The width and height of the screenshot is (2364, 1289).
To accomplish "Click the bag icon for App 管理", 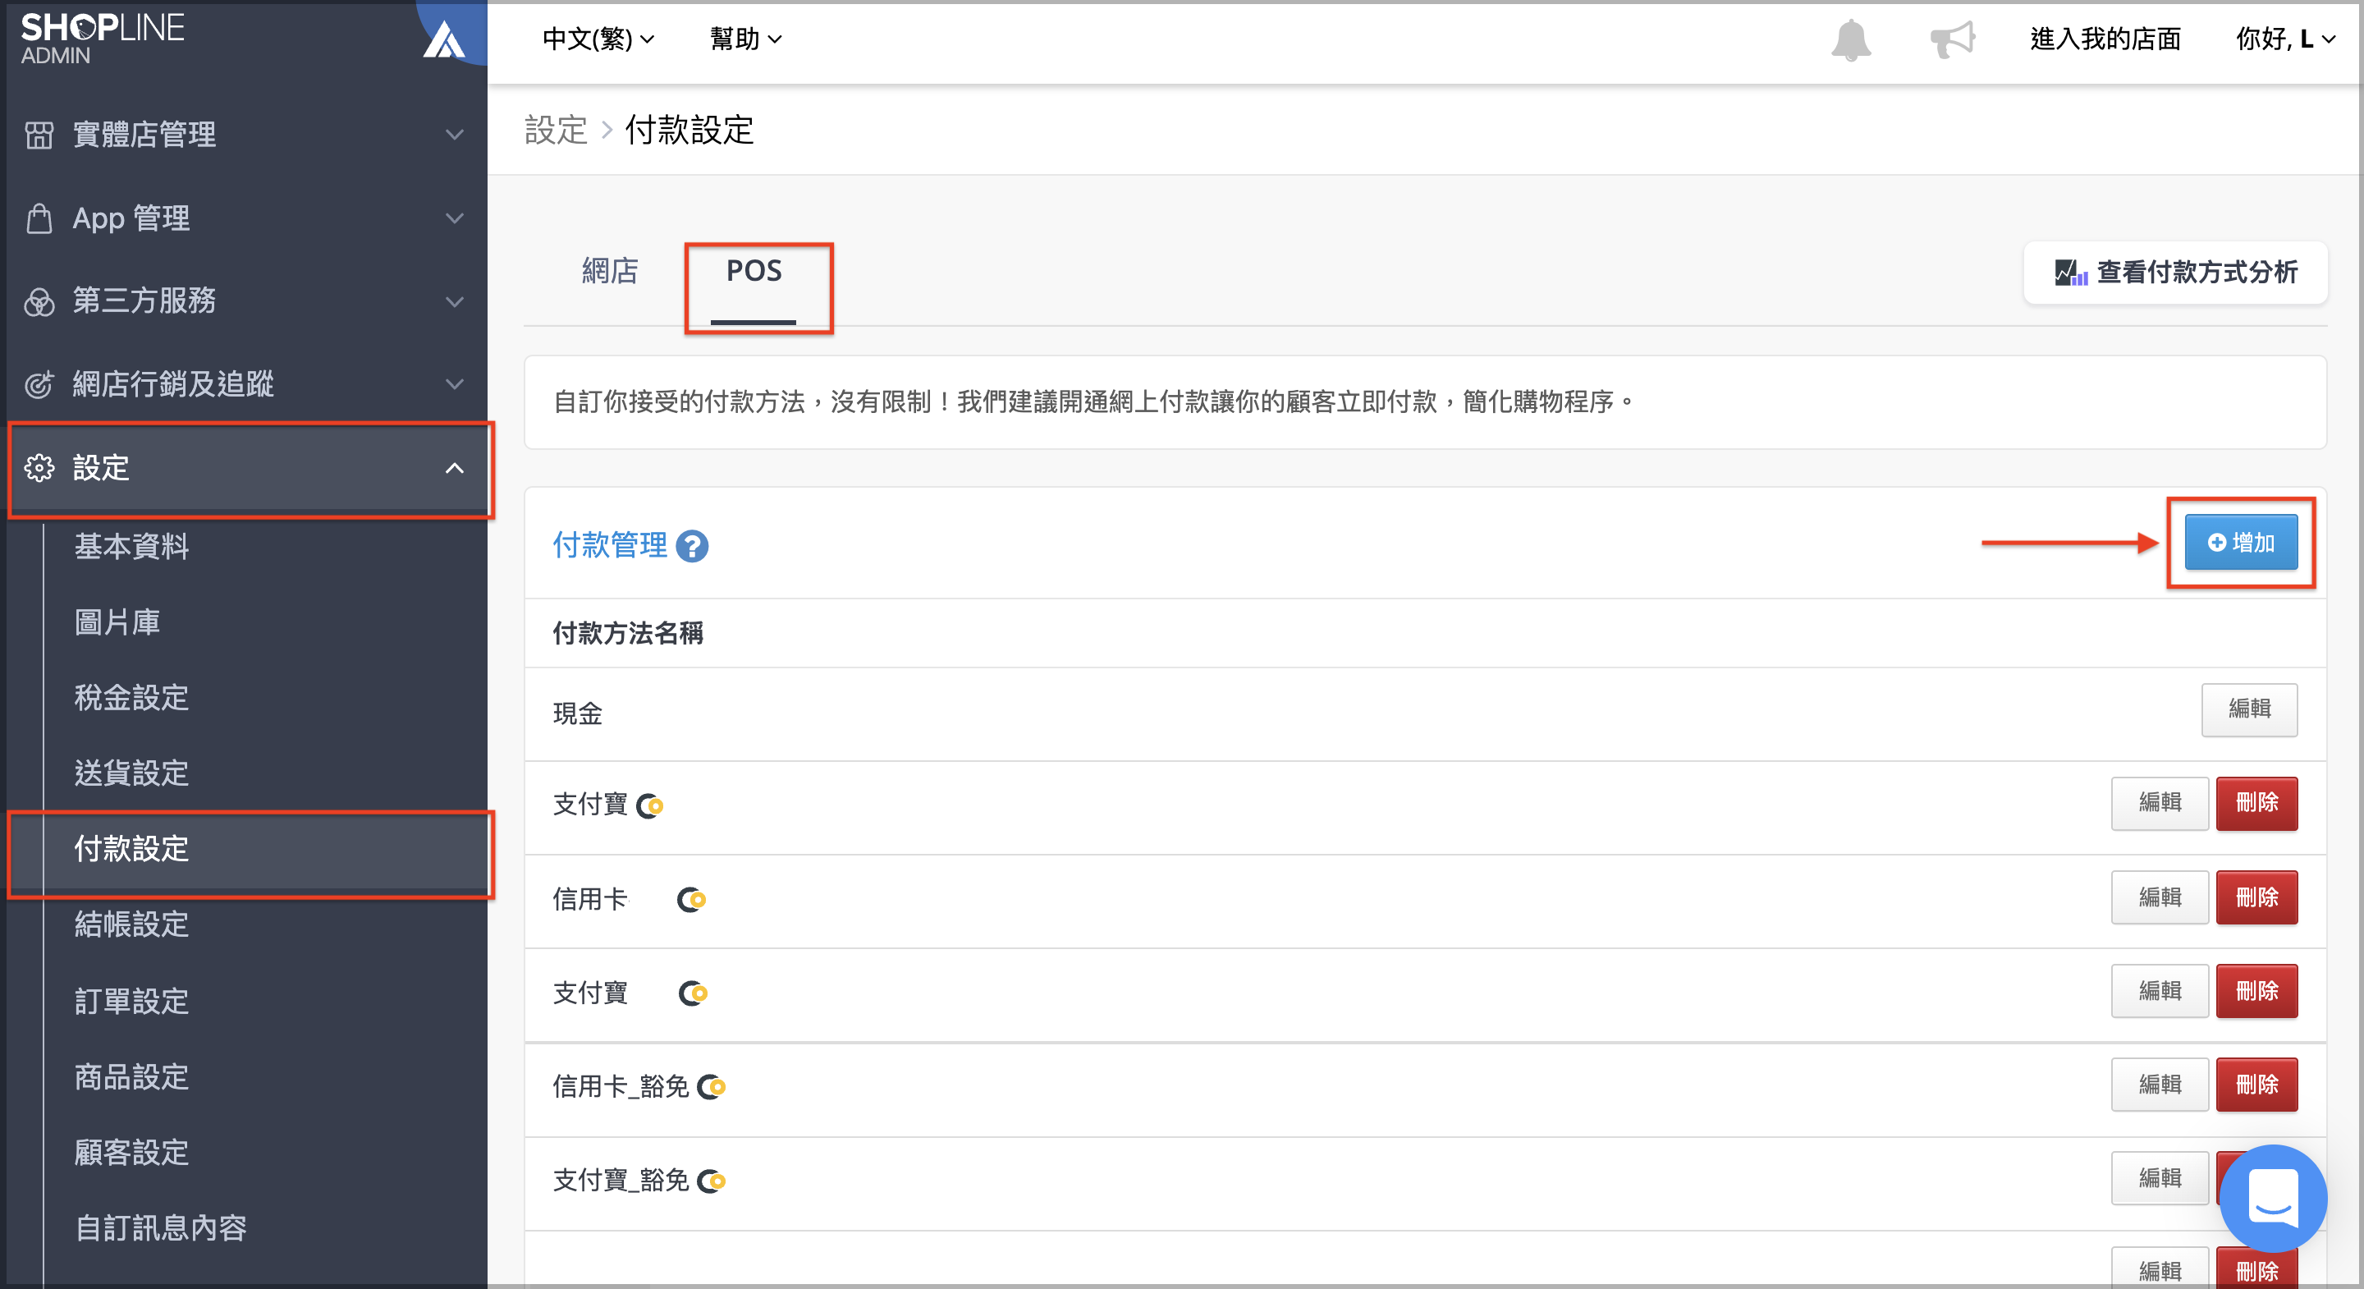I will click(39, 218).
